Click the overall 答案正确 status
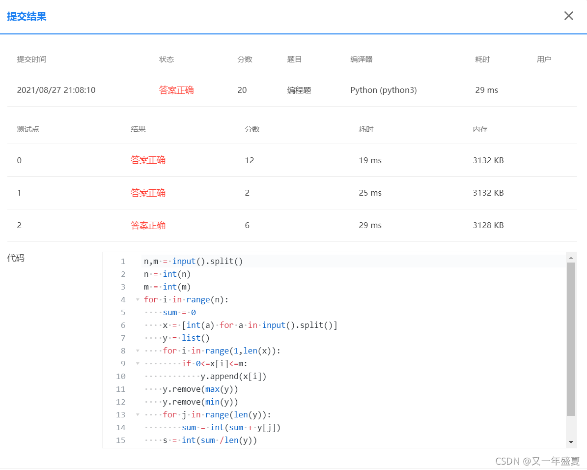This screenshot has height=470, width=587. (176, 90)
